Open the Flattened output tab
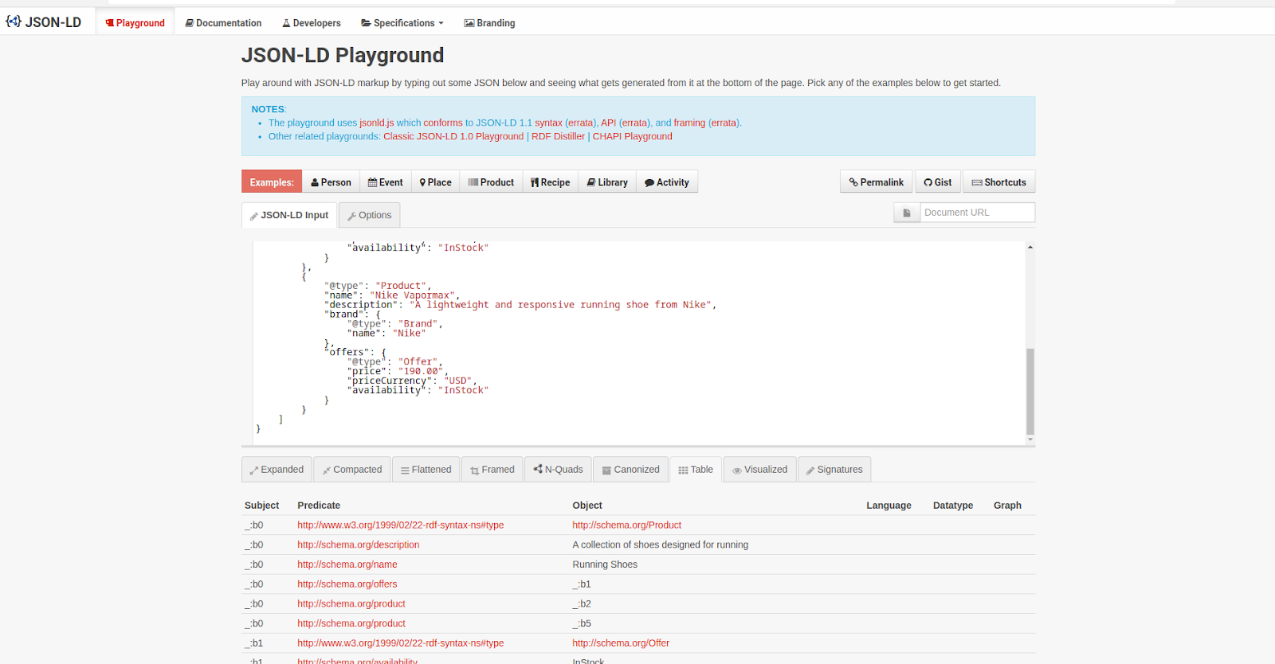Image resolution: width=1275 pixels, height=664 pixels. point(426,470)
